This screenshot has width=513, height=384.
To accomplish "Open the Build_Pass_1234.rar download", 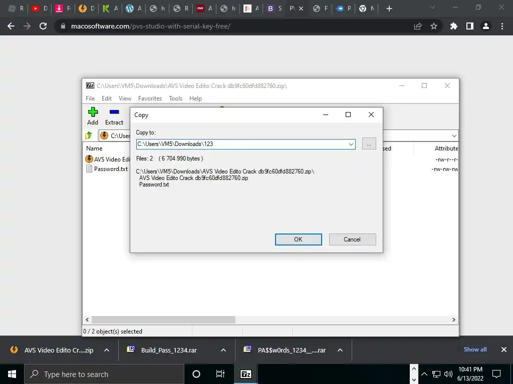I will coord(169,350).
